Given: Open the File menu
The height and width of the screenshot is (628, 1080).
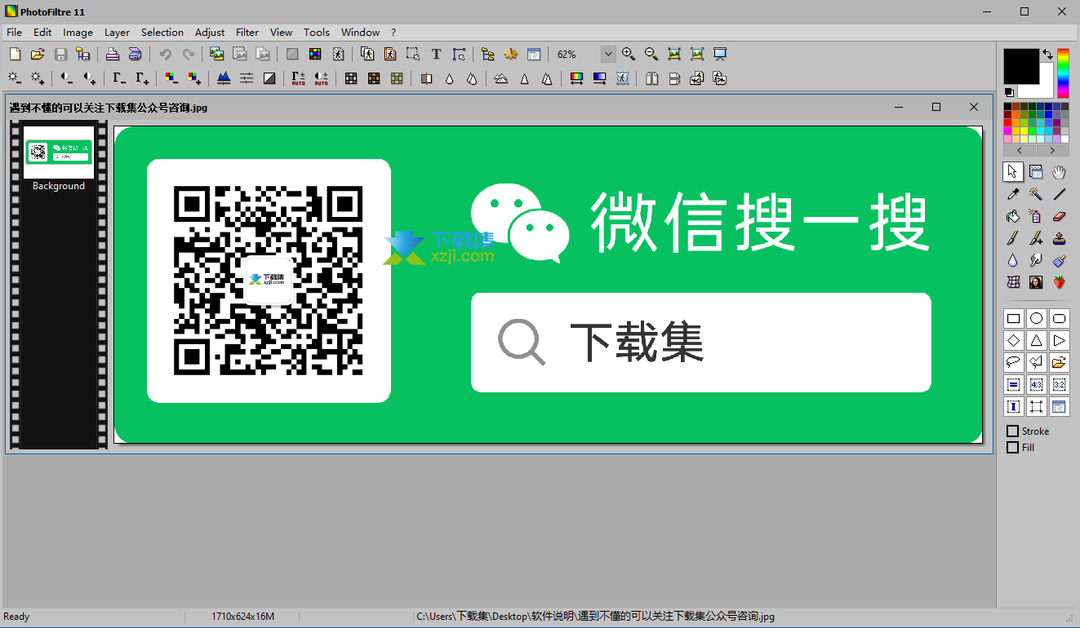Looking at the screenshot, I should click(14, 33).
